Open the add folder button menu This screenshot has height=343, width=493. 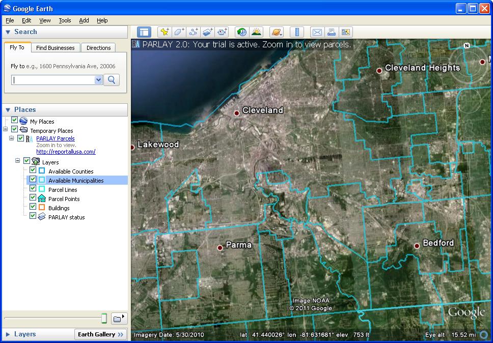point(120,319)
